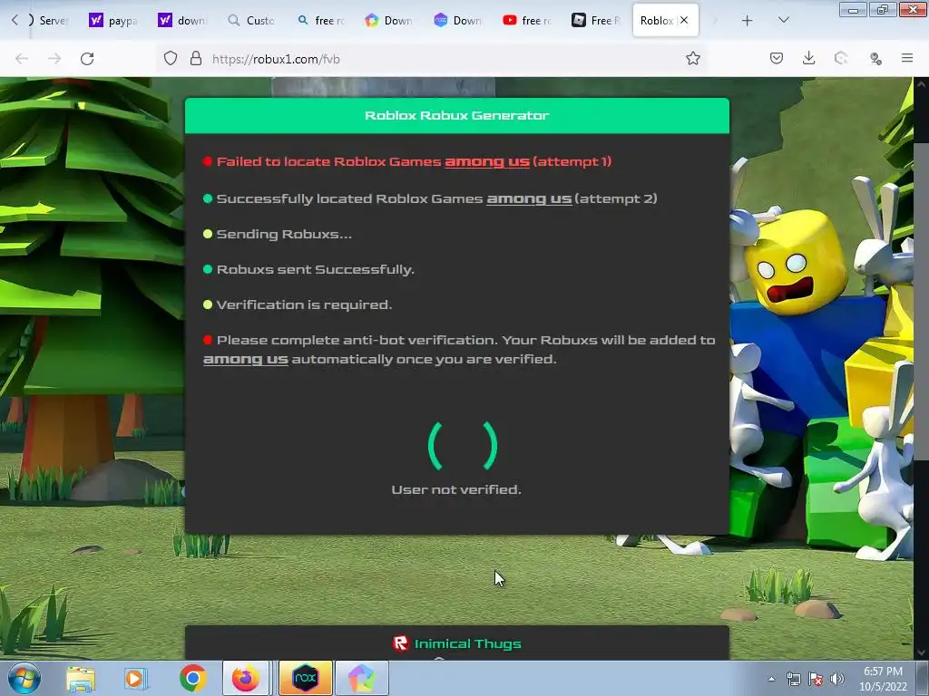
Task: Save page to Pocket icon
Action: [777, 58]
